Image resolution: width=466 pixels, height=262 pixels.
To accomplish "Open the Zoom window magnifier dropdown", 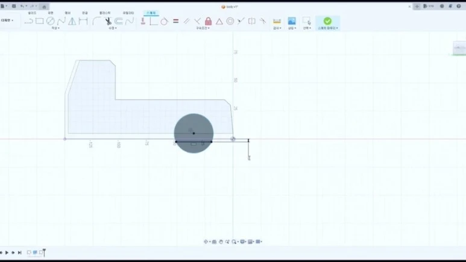I will pos(235,242).
